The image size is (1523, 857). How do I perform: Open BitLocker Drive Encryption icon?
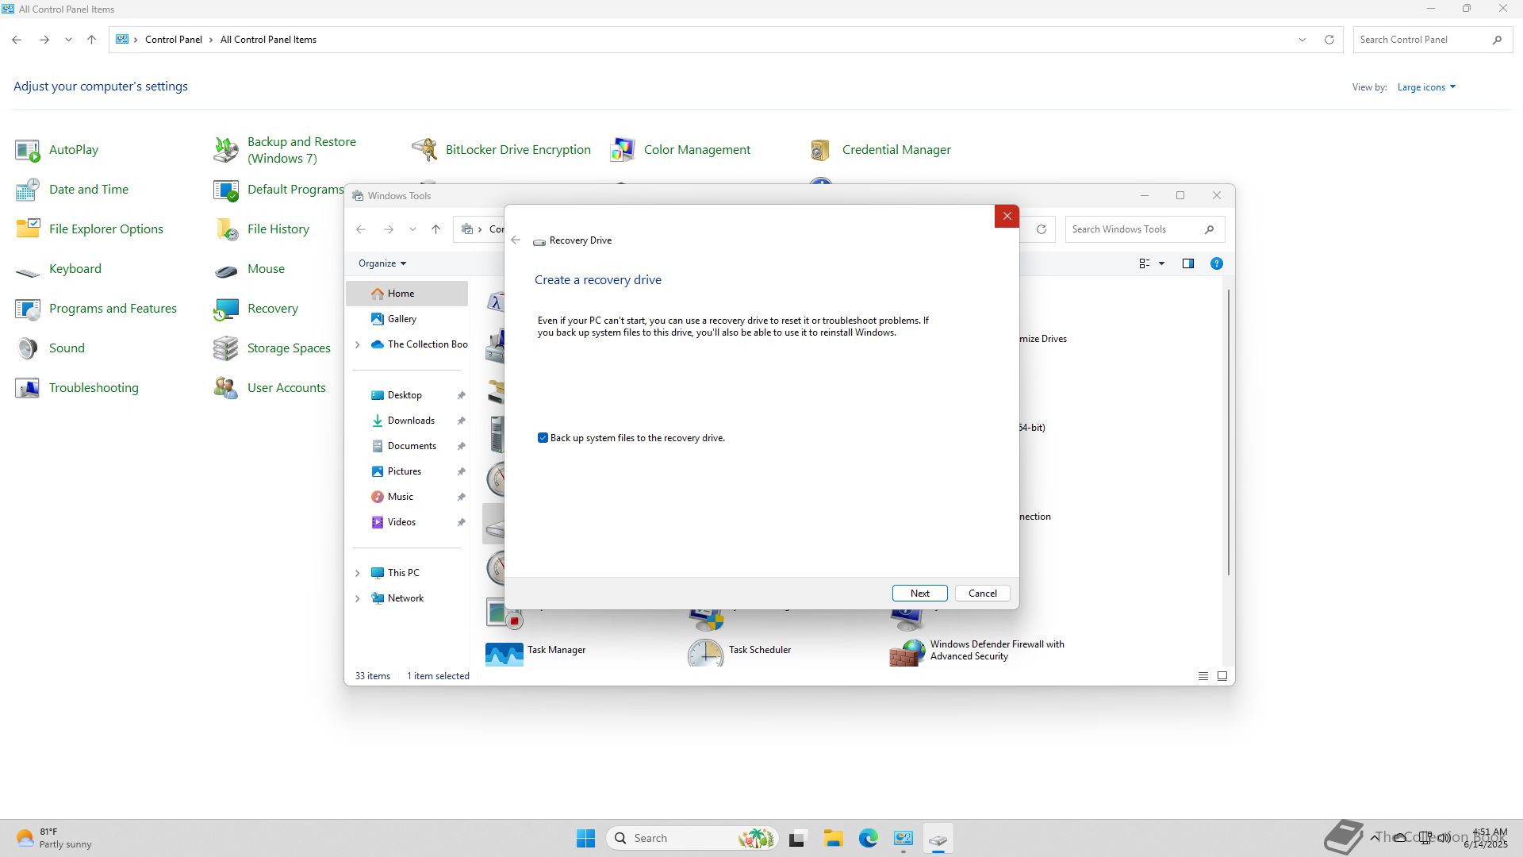425,149
